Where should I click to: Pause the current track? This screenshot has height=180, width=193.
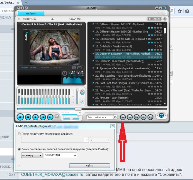click(x=28, y=117)
